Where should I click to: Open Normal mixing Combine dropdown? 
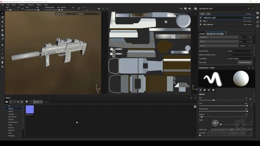coord(239,51)
